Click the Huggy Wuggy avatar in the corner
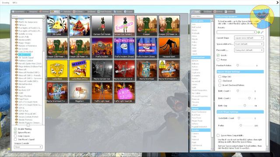The height and width of the screenshot is (157, 280). 262,17
